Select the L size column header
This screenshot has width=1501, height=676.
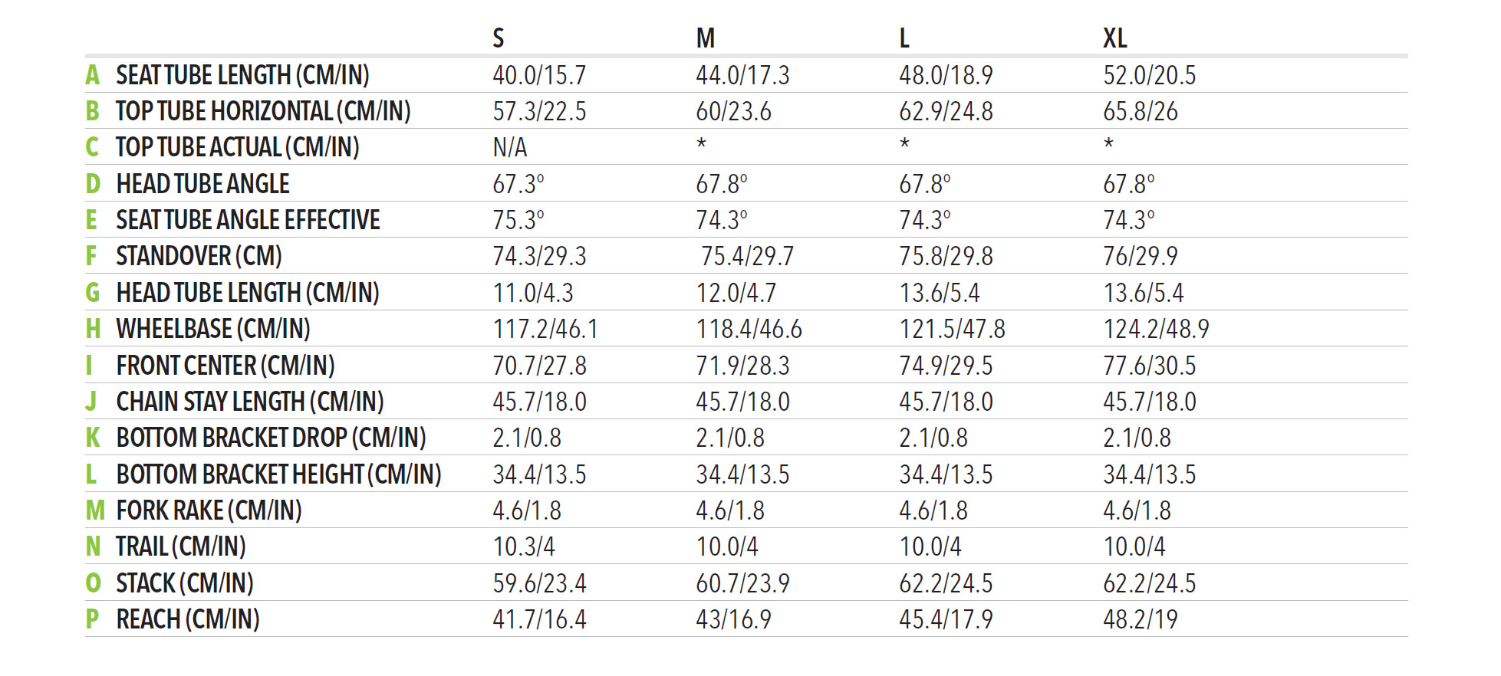(904, 38)
